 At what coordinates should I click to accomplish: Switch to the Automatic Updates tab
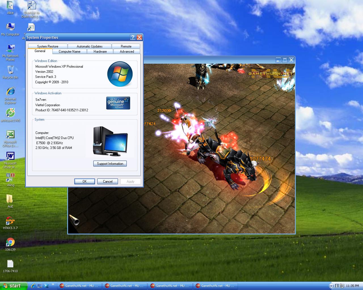coord(90,46)
